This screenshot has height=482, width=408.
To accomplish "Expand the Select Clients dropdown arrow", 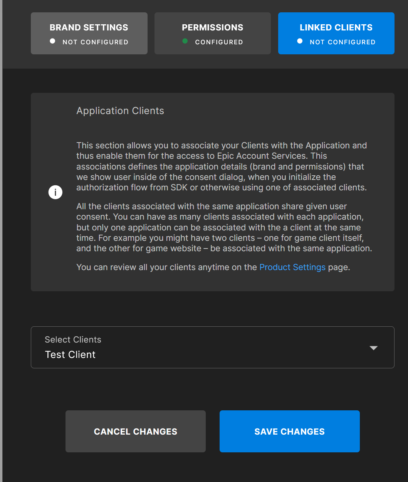I will point(373,348).
